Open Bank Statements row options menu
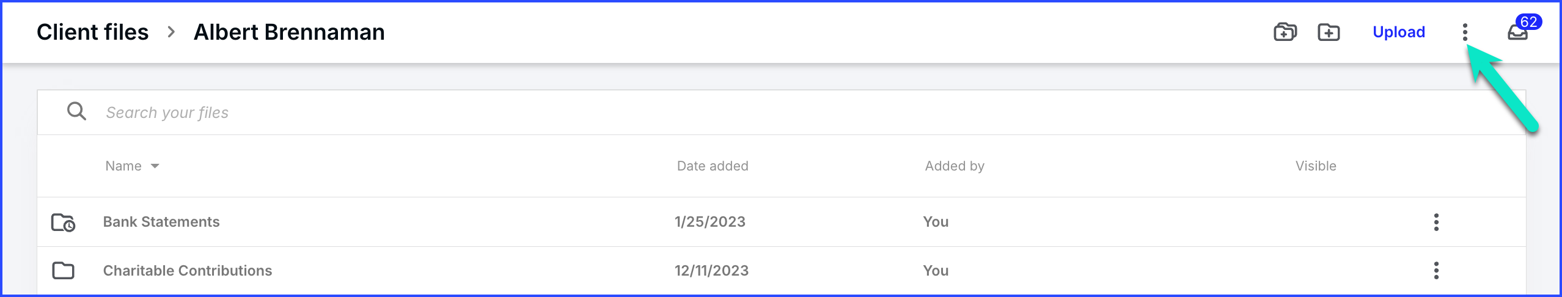The width and height of the screenshot is (1562, 297). click(x=1436, y=222)
